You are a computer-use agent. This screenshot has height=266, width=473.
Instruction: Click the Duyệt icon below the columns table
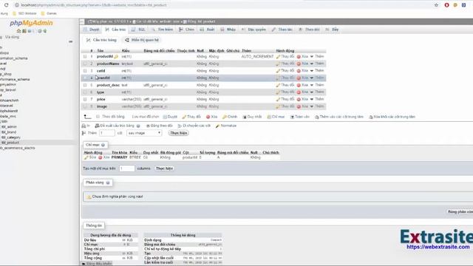tap(165, 117)
